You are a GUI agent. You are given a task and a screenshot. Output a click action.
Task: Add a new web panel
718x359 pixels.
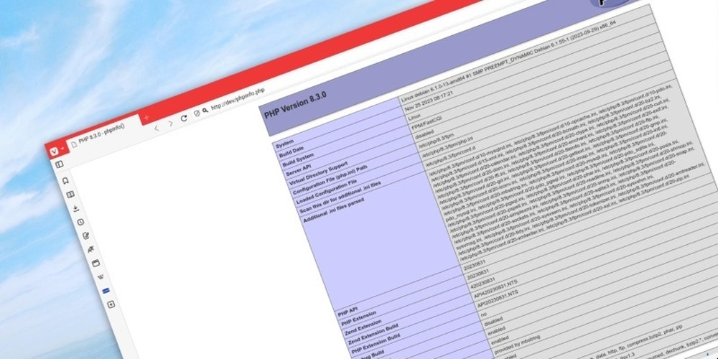(111, 304)
